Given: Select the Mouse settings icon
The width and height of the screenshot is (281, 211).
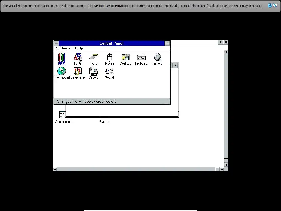Looking at the screenshot, I should [109, 59].
